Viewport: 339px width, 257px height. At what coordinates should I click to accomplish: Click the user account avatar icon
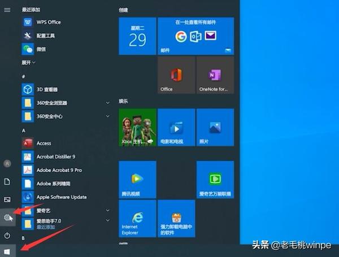click(7, 164)
